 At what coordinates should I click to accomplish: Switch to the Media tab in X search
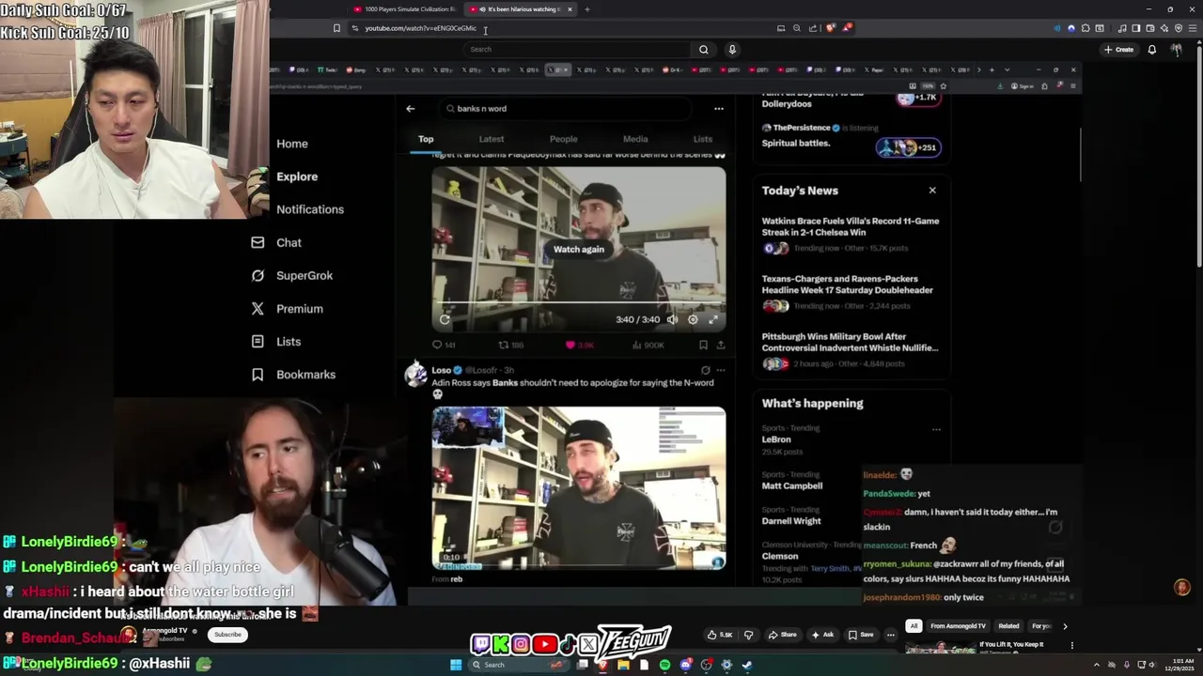pyautogui.click(x=635, y=139)
